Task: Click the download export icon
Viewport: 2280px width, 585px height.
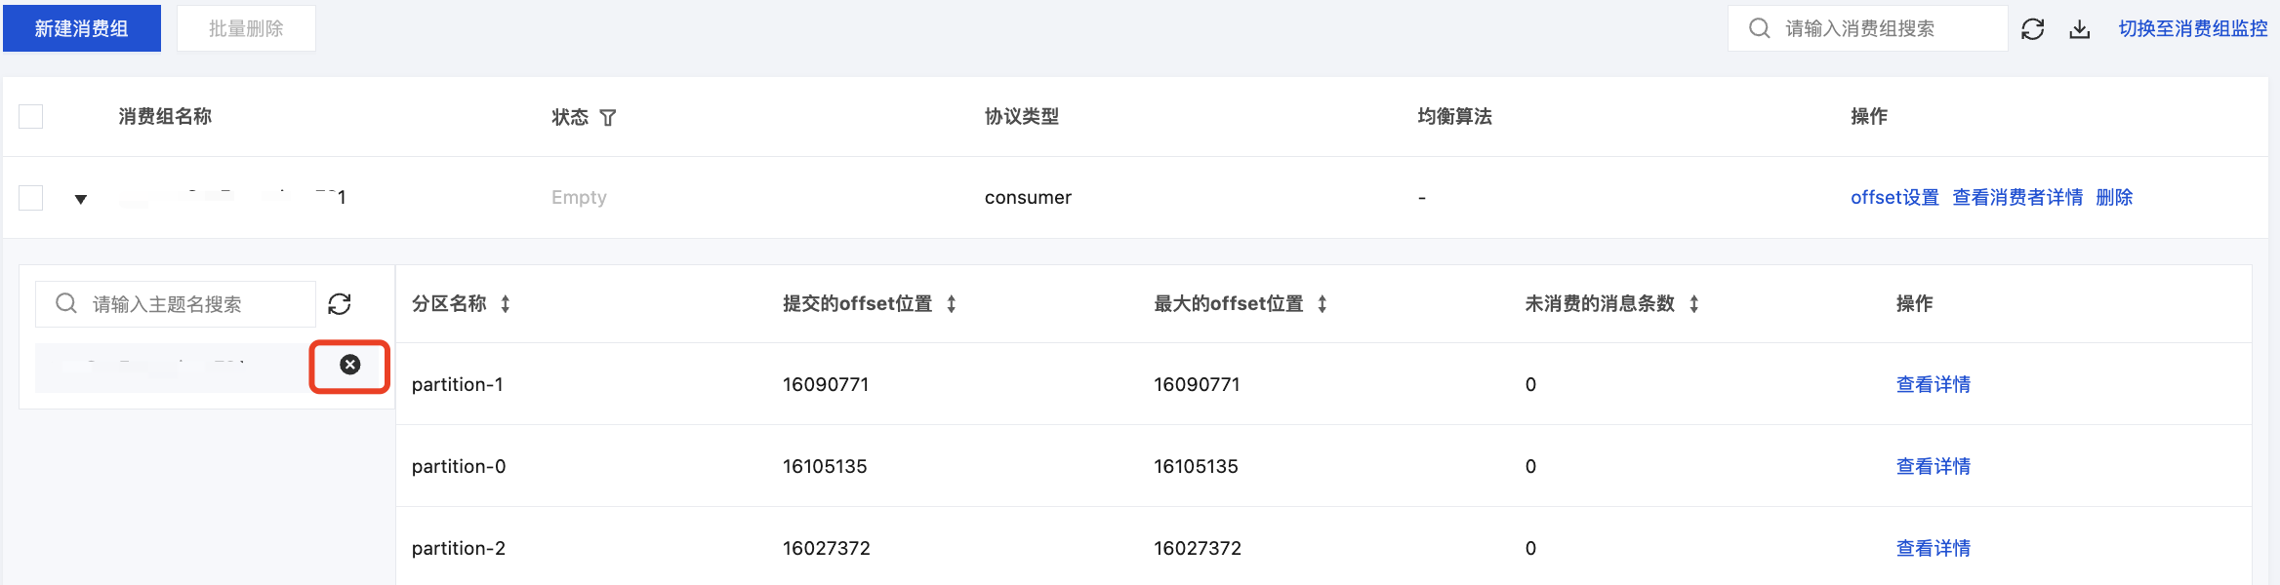Action: [x=2080, y=29]
